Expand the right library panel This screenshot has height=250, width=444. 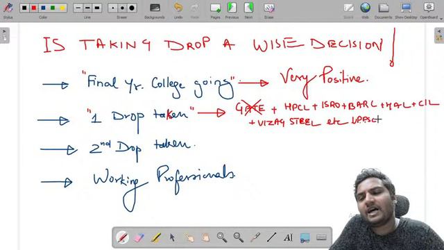[439, 35]
